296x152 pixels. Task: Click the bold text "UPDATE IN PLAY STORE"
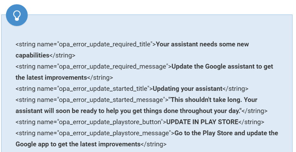point(202,122)
